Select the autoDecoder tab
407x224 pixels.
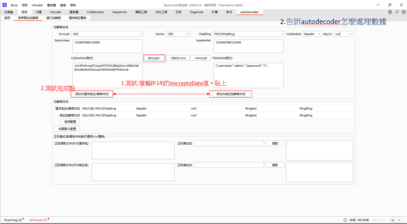click(249, 12)
